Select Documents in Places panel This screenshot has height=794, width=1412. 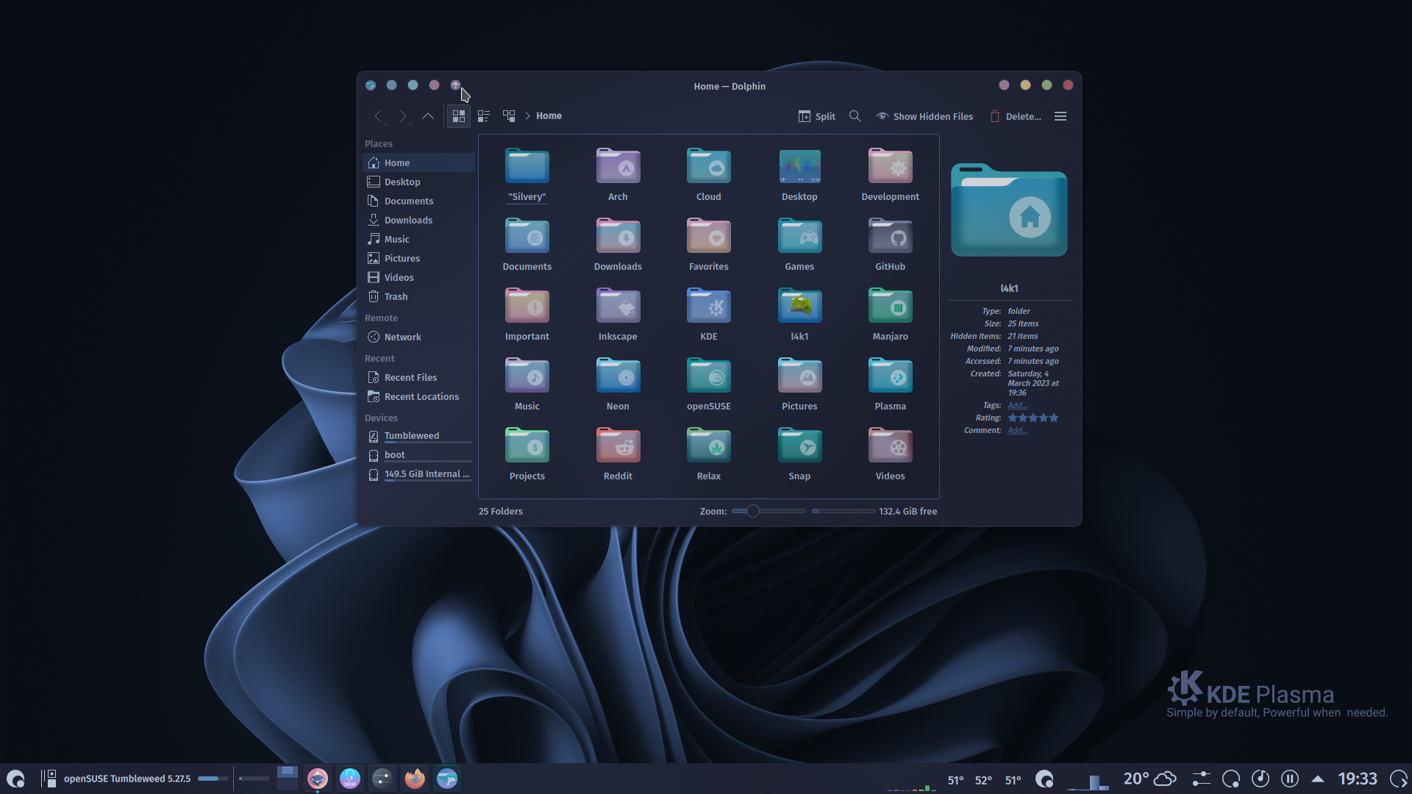[x=418, y=201]
